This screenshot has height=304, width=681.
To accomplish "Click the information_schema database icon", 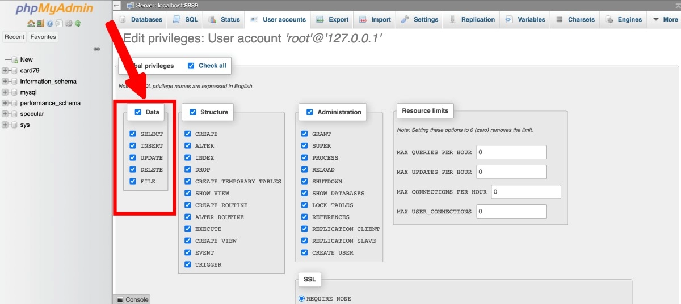I will (x=14, y=82).
